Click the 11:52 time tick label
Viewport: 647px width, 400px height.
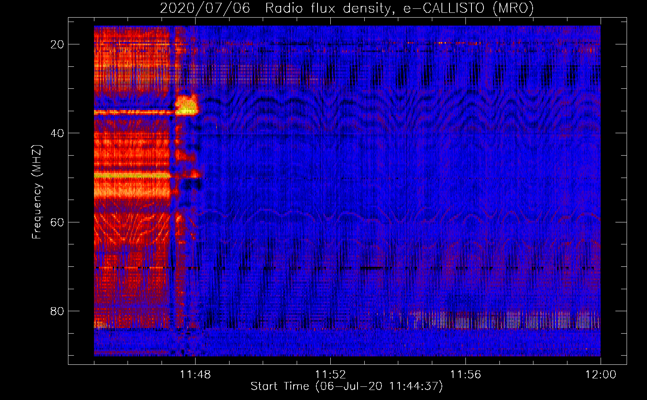coord(330,375)
